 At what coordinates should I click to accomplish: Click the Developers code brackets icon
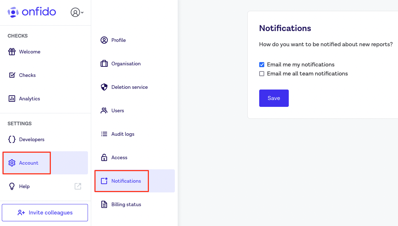(11, 139)
